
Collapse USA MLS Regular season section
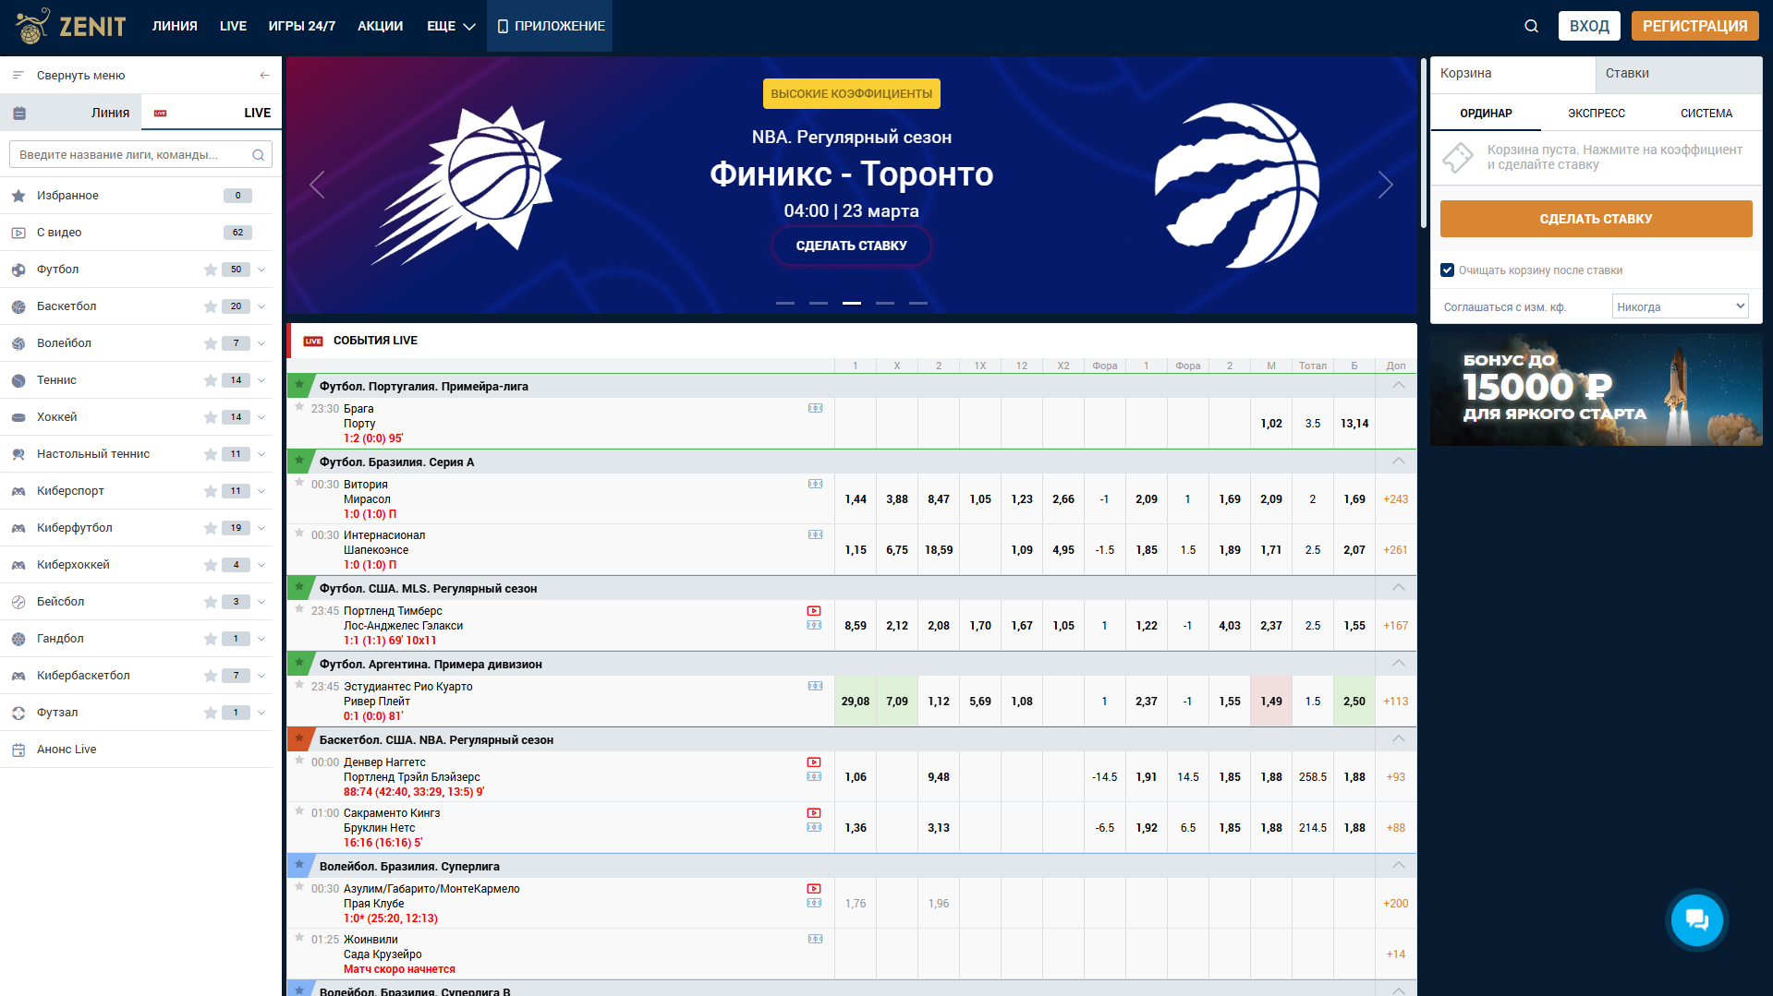(x=1398, y=588)
